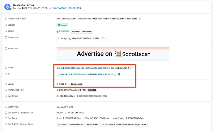Open shortened address link in Transaction Action
213x131 pixels.
click(x=67, y=8)
